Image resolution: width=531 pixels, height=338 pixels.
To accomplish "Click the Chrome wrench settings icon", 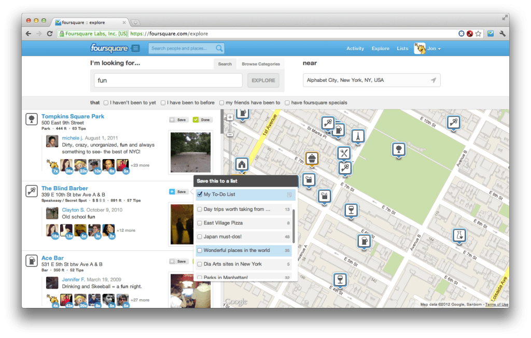I will 502,34.
